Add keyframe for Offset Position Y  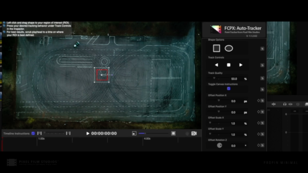[258, 112]
